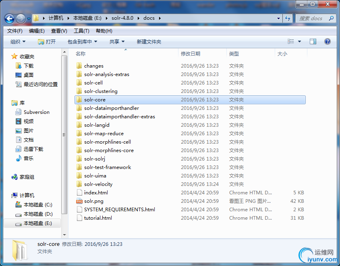Click the solr-cell folder icon
Viewport: 340px width, 266px height.
pos(79,82)
